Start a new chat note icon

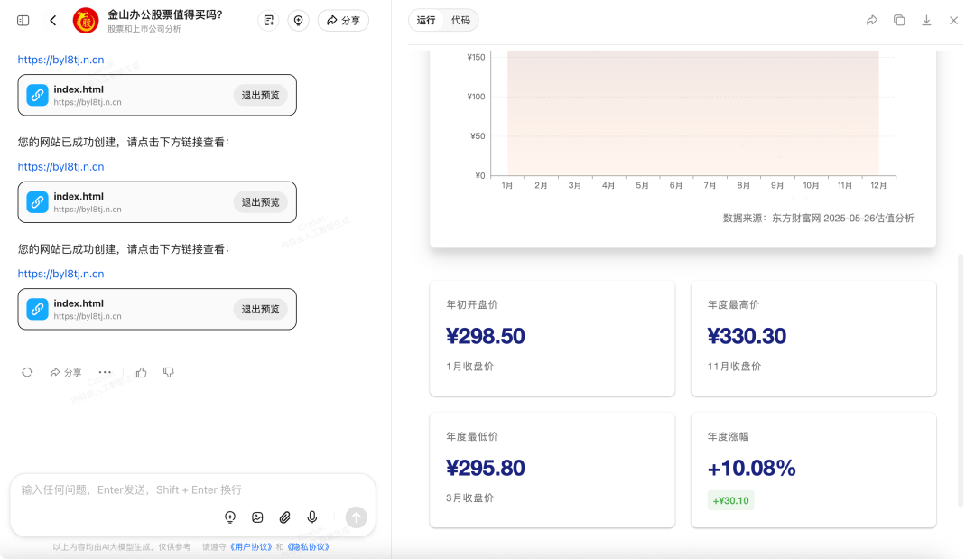269,21
